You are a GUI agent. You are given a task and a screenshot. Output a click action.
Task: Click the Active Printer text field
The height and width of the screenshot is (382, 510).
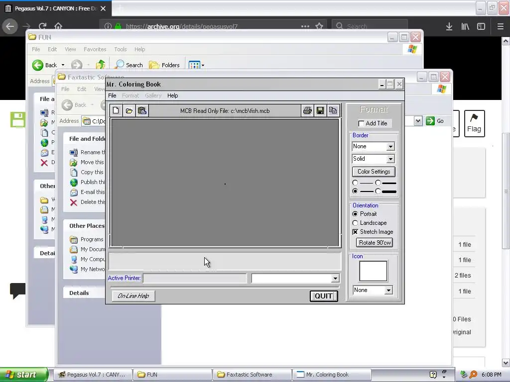pyautogui.click(x=195, y=279)
